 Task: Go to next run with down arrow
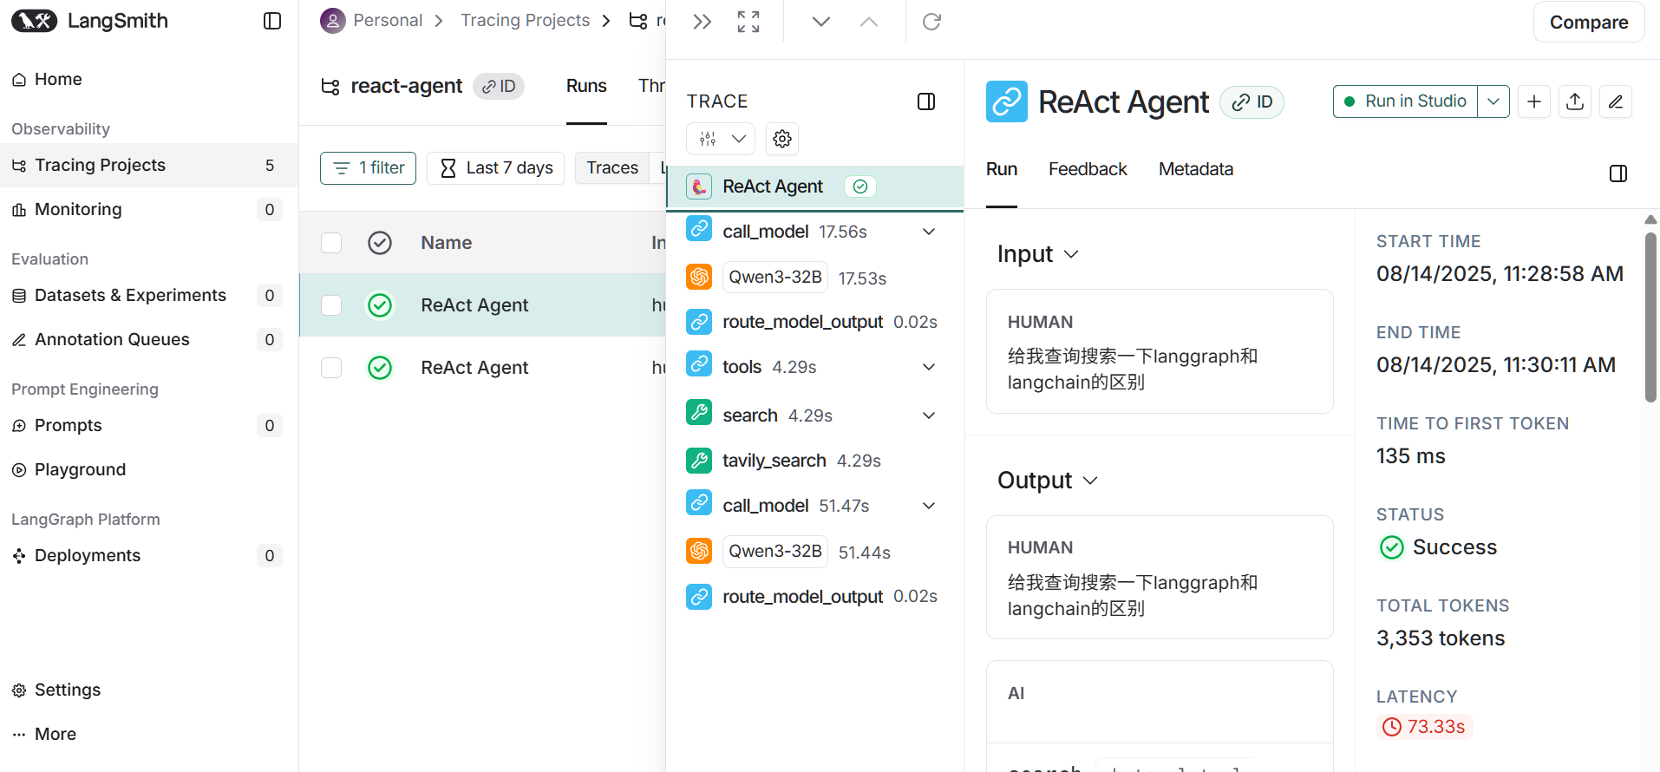point(821,22)
